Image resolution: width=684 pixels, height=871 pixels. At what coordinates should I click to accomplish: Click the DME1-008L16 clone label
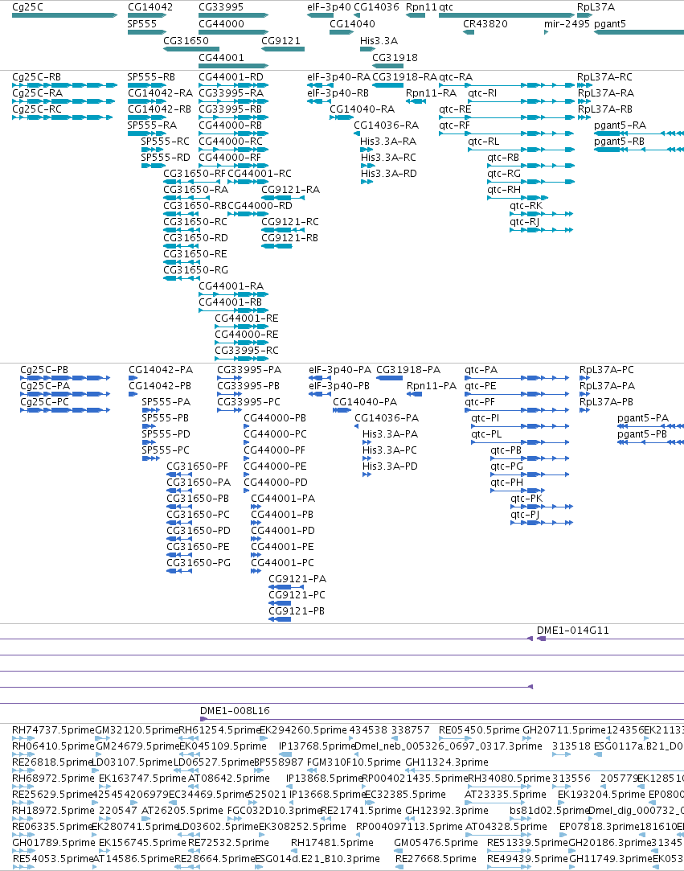point(235,710)
